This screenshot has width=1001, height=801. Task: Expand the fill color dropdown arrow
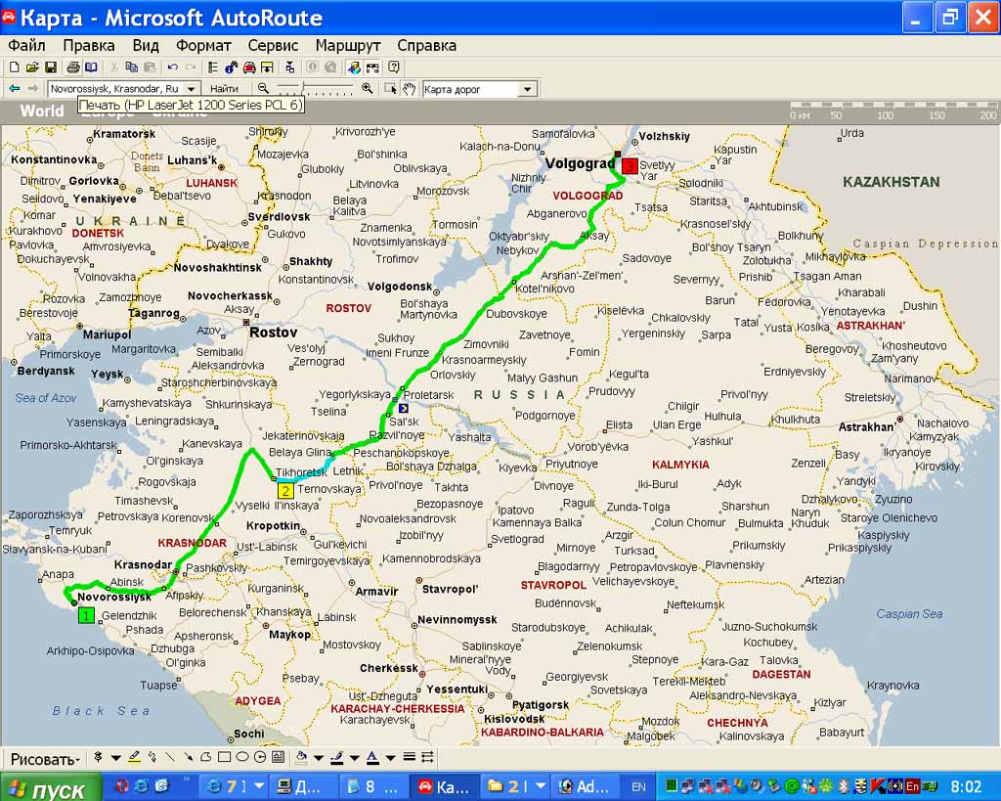coord(318,758)
